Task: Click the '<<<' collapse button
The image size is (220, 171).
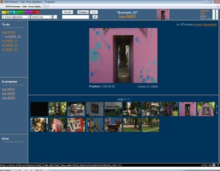Action: 94,12
